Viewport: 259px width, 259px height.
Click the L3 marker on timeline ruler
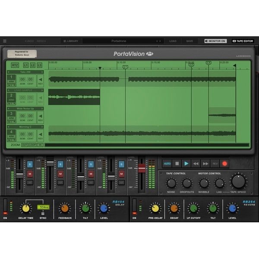pos(208,63)
